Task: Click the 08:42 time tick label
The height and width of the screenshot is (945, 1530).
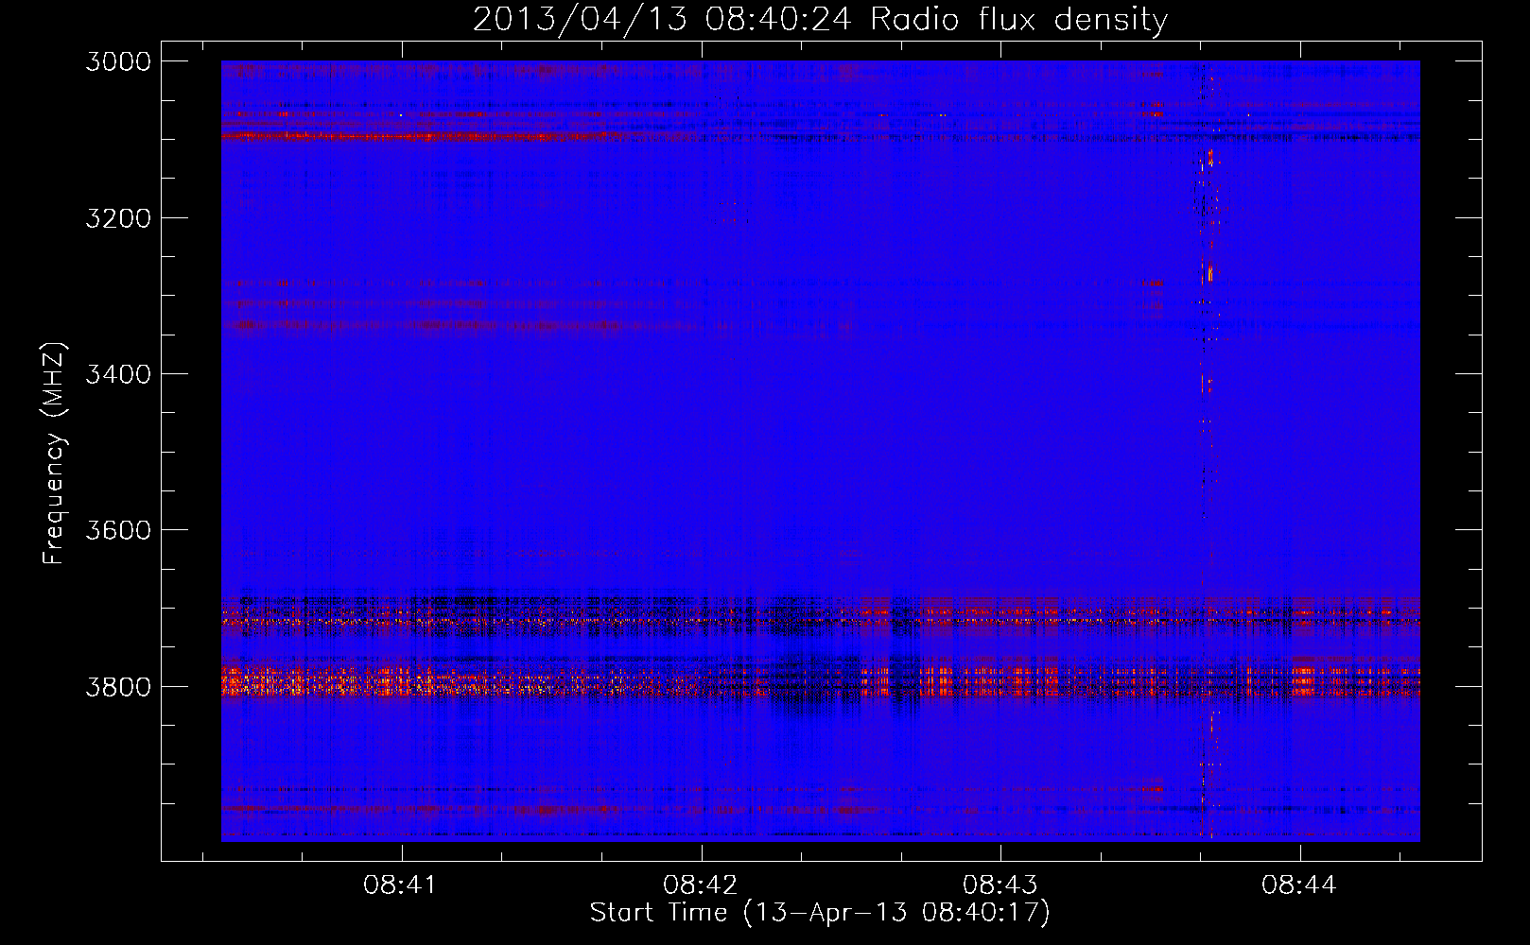Action: [701, 885]
